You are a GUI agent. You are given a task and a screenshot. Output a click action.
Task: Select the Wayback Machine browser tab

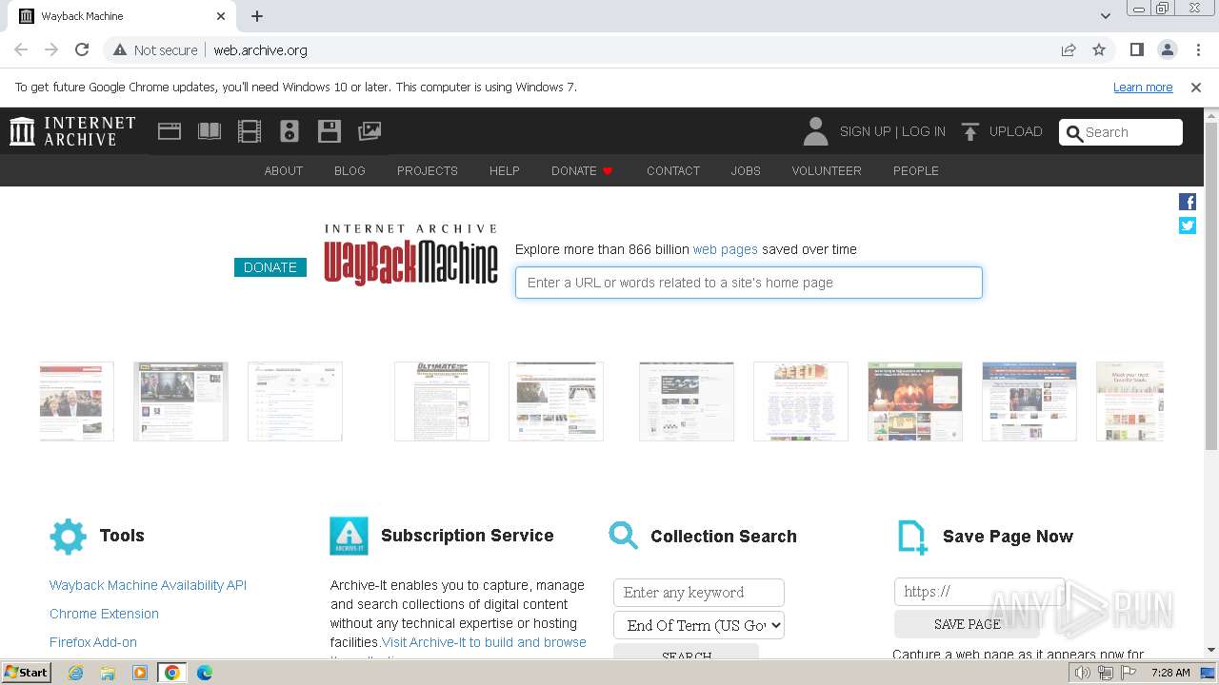tap(122, 16)
